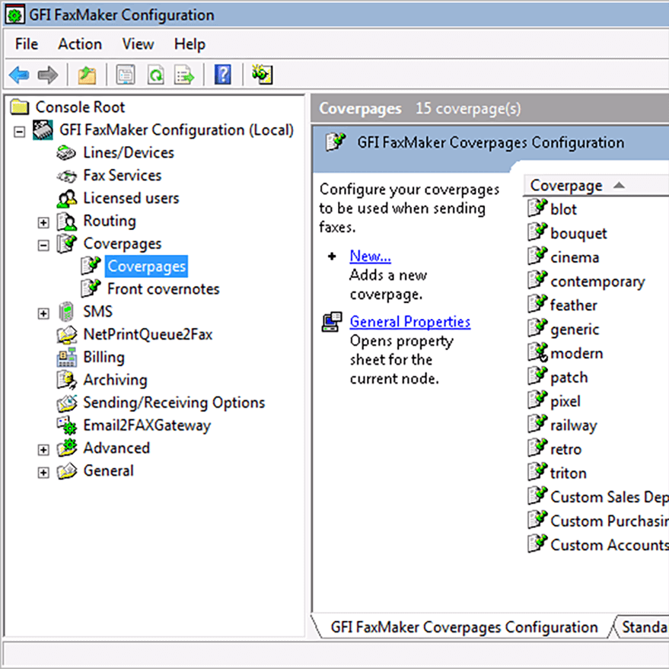Image resolution: width=669 pixels, height=669 pixels.
Task: Click the Refresh toolbar icon
Action: [155, 75]
